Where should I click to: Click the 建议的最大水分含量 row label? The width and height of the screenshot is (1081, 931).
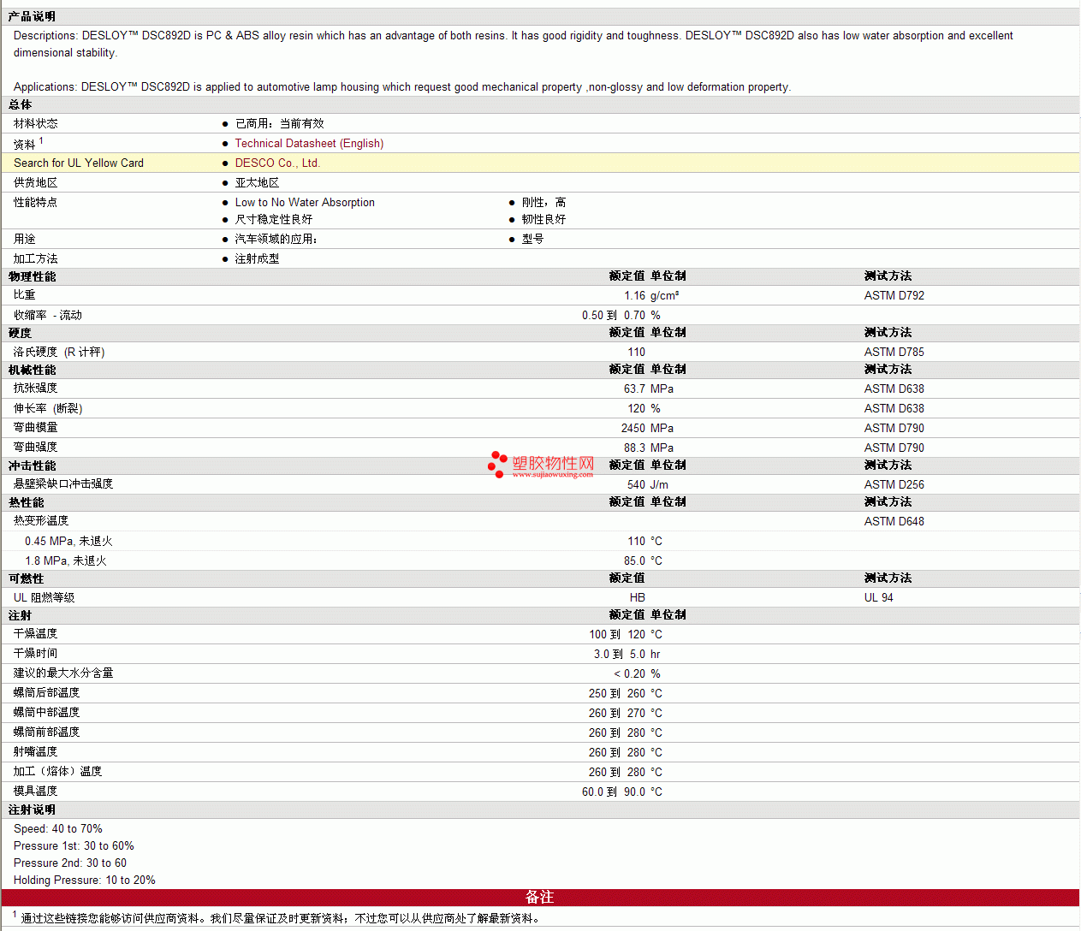[63, 673]
